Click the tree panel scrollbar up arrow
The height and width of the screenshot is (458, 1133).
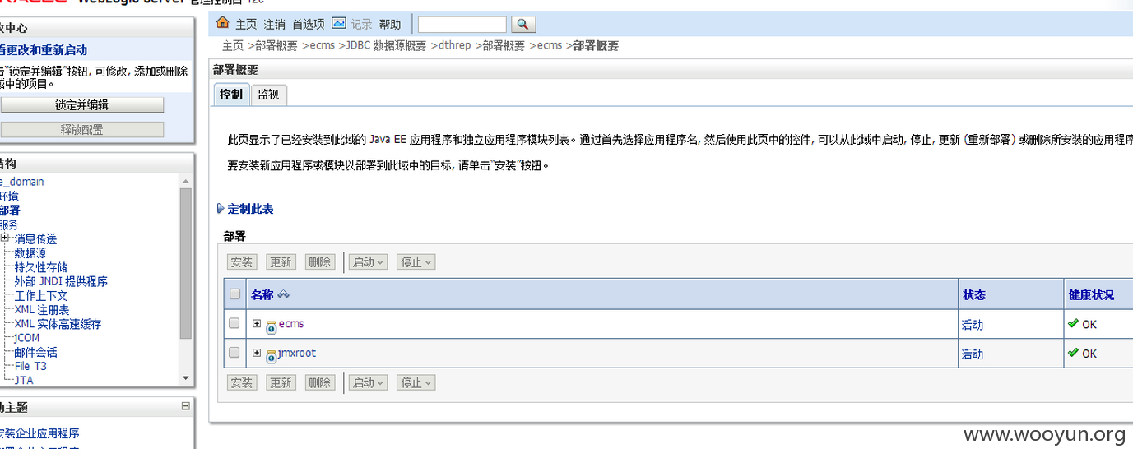click(x=186, y=181)
